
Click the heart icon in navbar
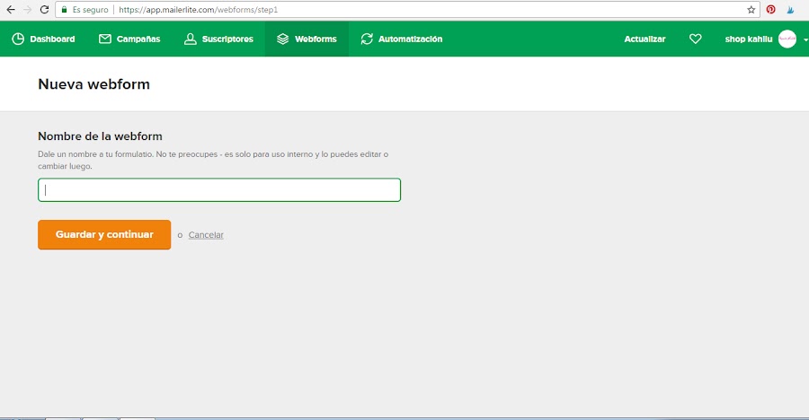tap(696, 39)
